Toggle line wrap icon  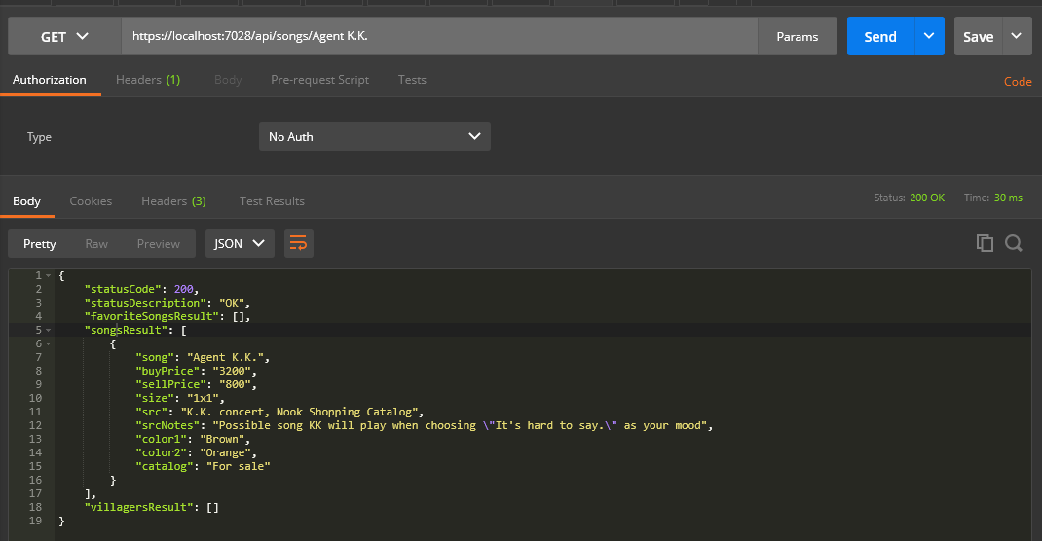coord(299,243)
